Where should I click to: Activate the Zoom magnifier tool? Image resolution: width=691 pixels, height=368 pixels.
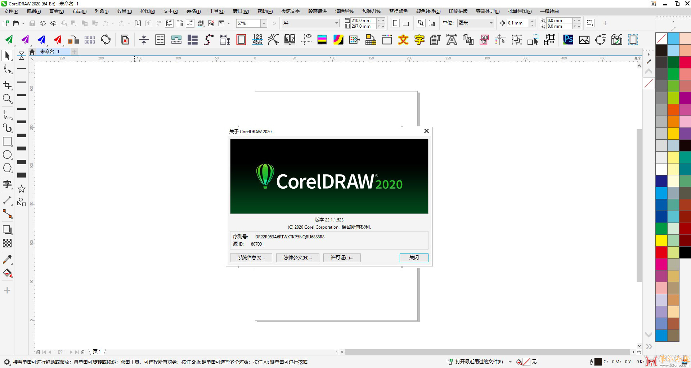[7, 99]
